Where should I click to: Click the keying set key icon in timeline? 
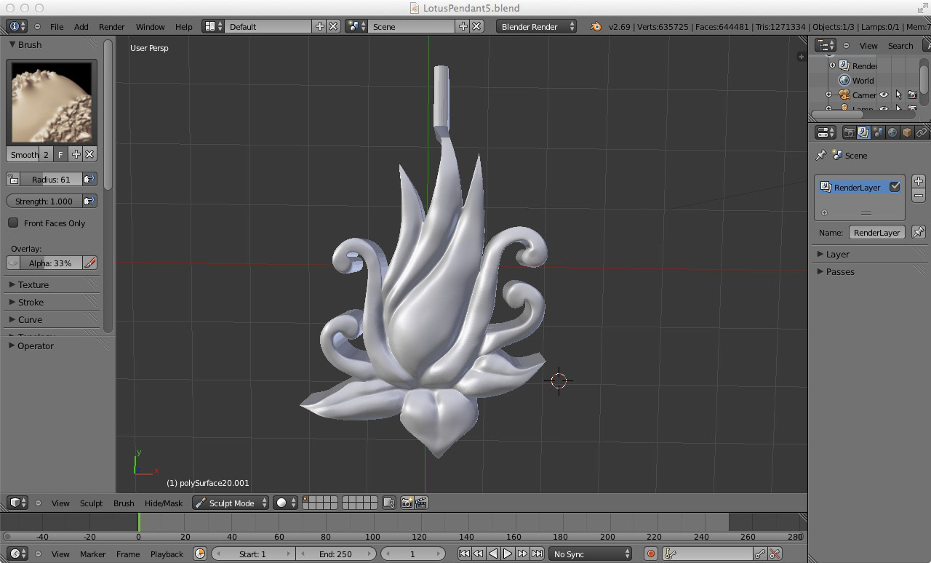point(671,554)
